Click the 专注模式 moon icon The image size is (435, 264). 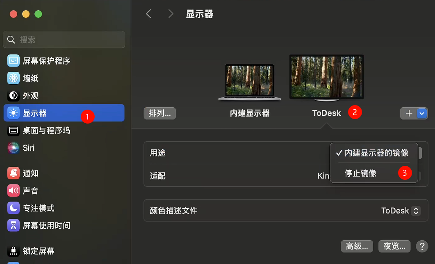point(14,208)
